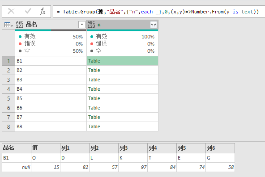Click value 97 in preview pane

tap(144, 167)
